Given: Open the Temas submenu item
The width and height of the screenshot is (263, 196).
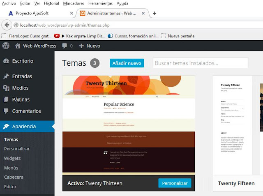Looking at the screenshot, I should (11, 139).
